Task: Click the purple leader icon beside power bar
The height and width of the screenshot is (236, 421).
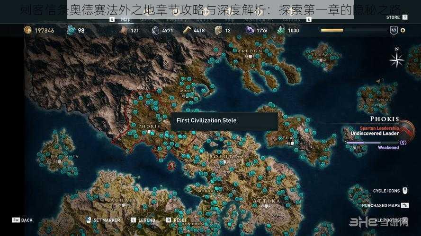Action: coord(403,143)
